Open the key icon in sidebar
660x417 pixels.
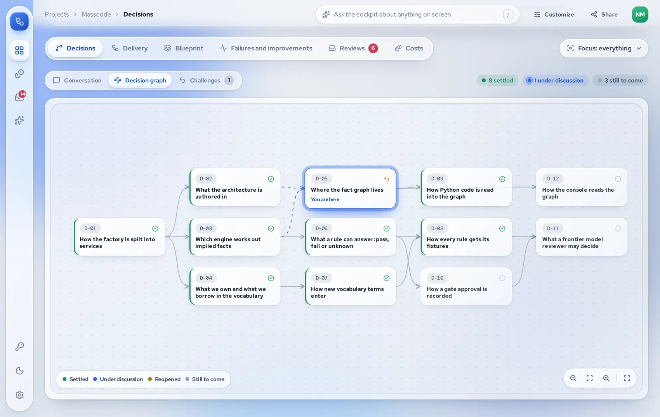point(19,346)
